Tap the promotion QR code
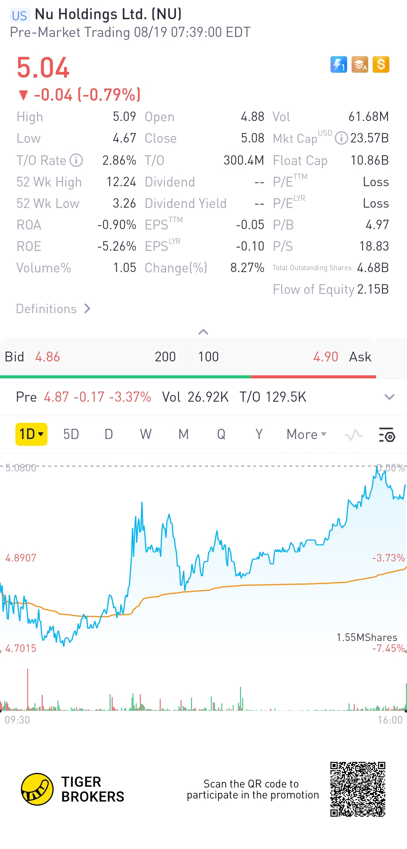407x849 pixels. pyautogui.click(x=358, y=789)
